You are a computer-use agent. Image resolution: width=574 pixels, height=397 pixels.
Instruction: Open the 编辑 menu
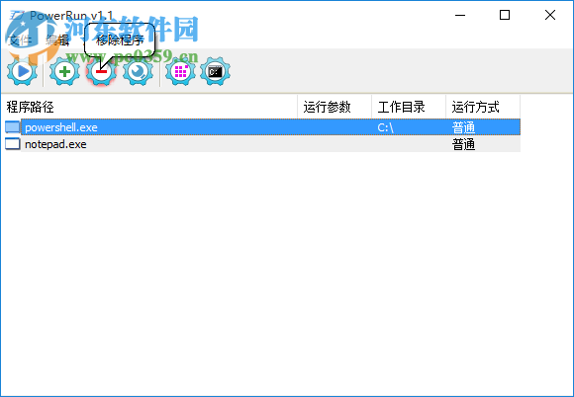click(57, 40)
